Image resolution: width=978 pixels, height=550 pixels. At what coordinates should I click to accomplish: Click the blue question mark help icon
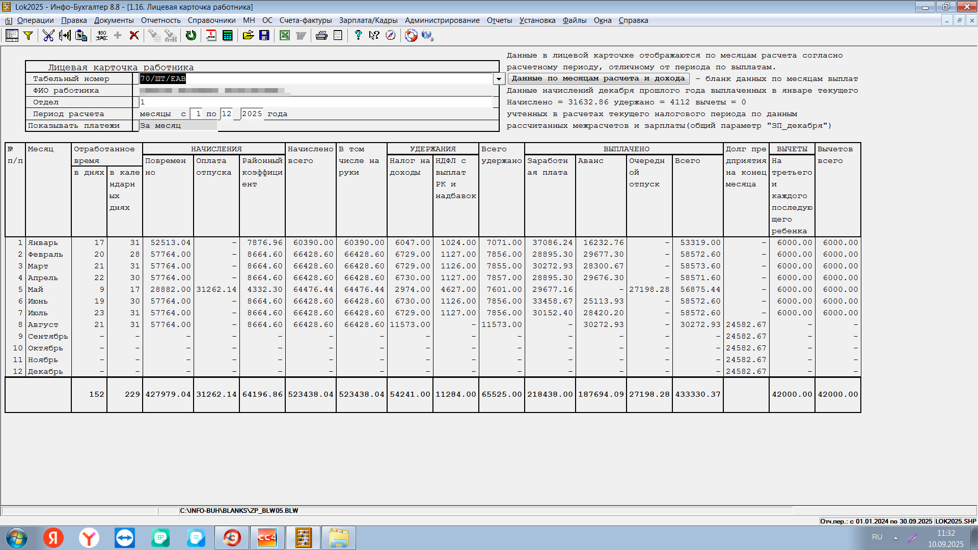[358, 35]
